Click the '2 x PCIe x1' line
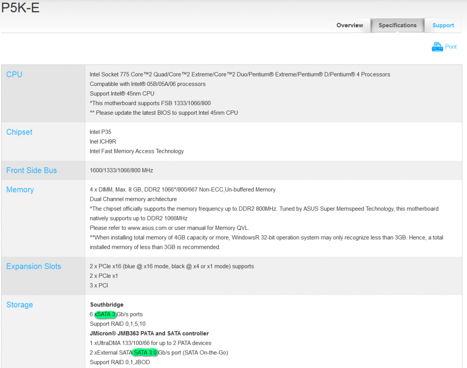Screen dimensions: 467x368 (104, 276)
